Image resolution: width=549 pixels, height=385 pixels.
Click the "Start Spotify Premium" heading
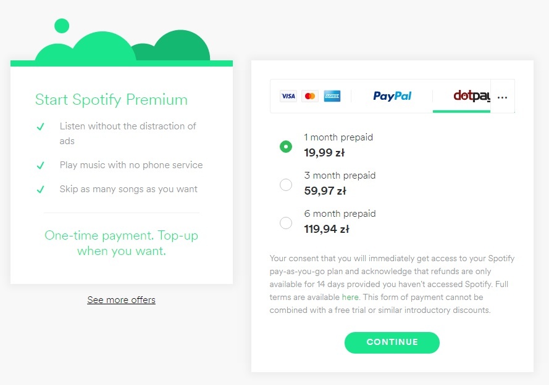point(111,100)
